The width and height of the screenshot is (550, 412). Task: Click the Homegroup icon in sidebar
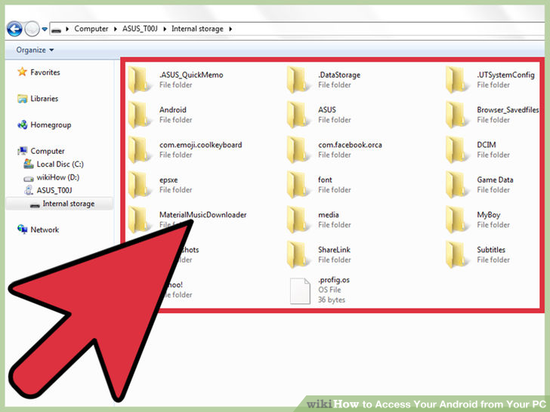[22, 125]
